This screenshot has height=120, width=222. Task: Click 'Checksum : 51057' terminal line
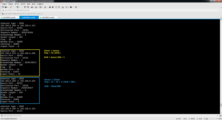point(10,72)
